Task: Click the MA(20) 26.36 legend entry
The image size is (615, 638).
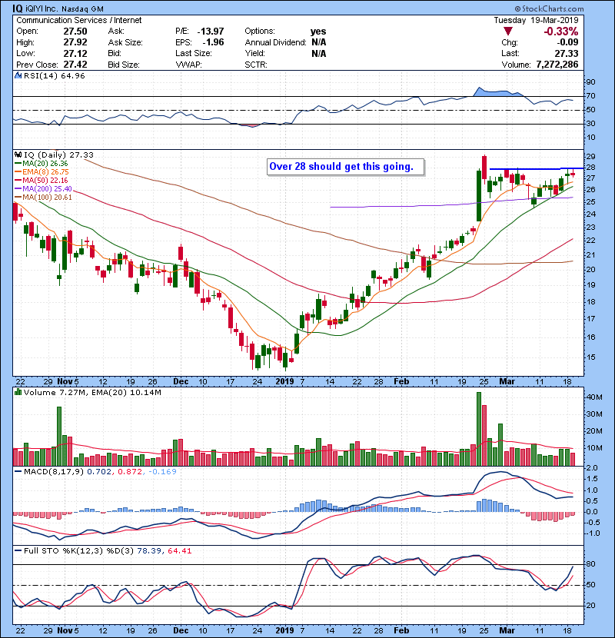Action: tap(42, 164)
